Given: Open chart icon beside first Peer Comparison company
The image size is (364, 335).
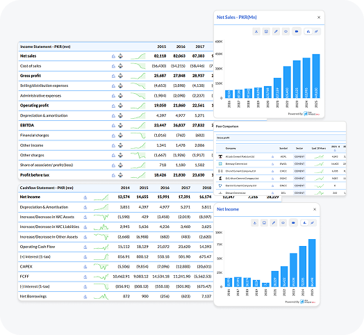Looking at the screenshot, I should tap(272, 157).
